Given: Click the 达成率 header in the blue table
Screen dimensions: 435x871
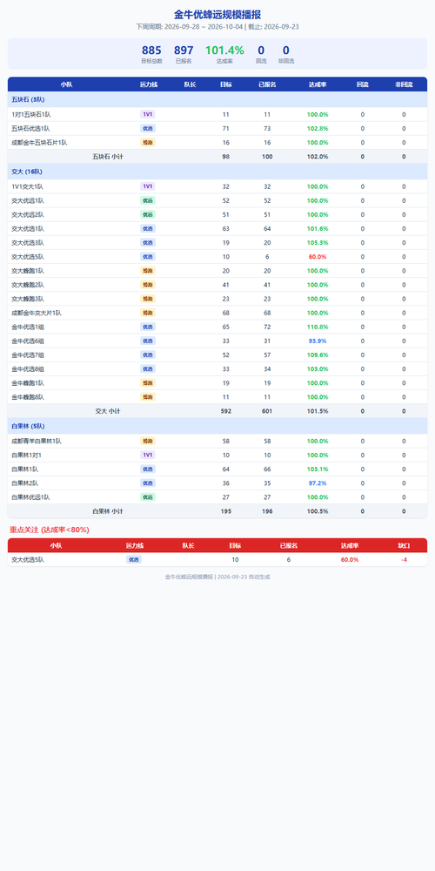Looking at the screenshot, I should [318, 84].
